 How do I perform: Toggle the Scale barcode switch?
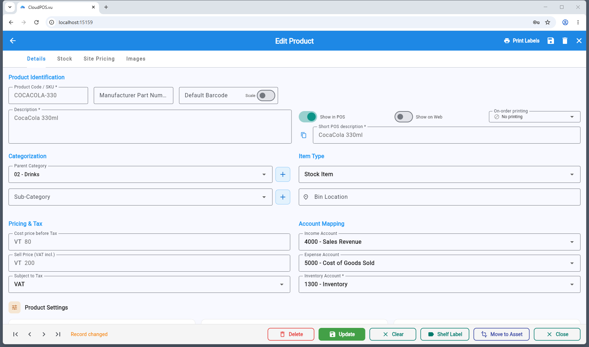(266, 96)
